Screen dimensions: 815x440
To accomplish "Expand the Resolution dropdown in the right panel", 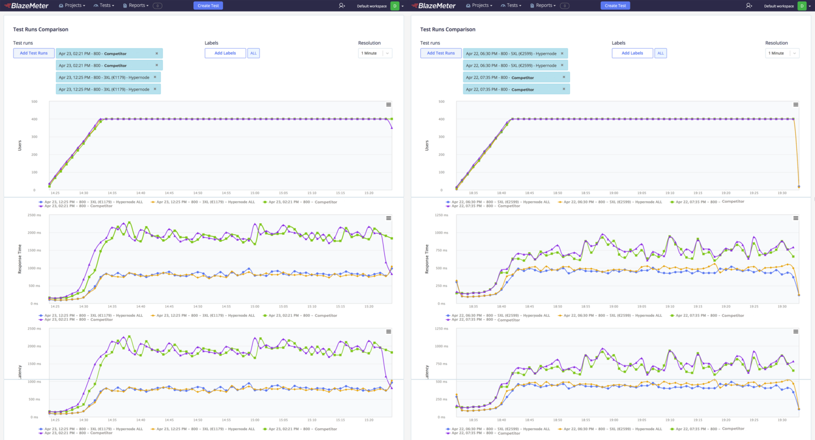I will click(x=782, y=53).
